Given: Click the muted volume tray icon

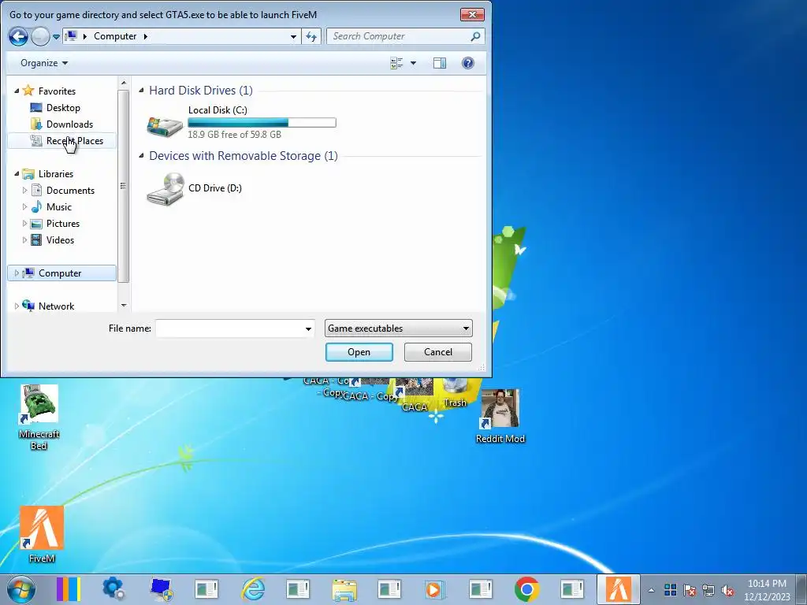Looking at the screenshot, I should (x=727, y=590).
